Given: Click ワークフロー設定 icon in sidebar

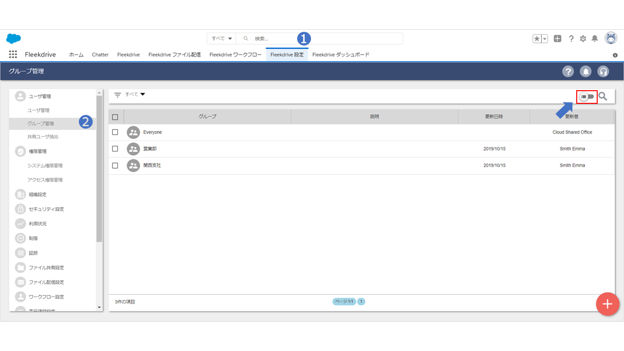Looking at the screenshot, I should click(x=20, y=297).
